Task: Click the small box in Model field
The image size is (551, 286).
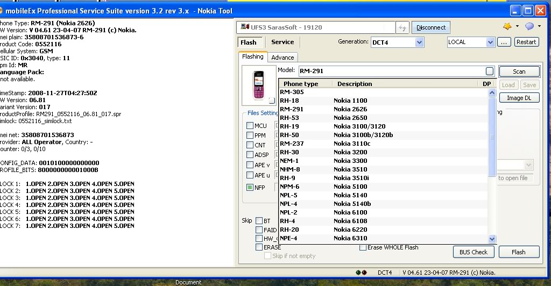Action: tap(490, 71)
